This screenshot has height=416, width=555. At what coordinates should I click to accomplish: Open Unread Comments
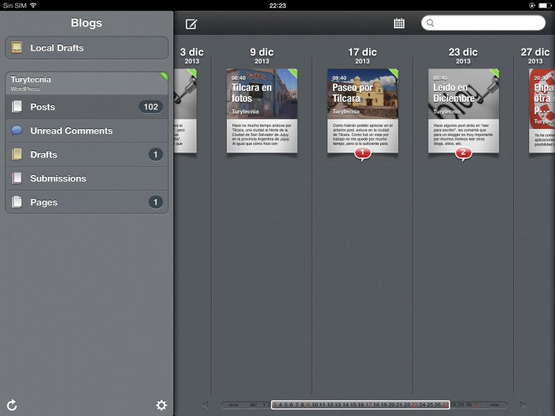coord(87,130)
